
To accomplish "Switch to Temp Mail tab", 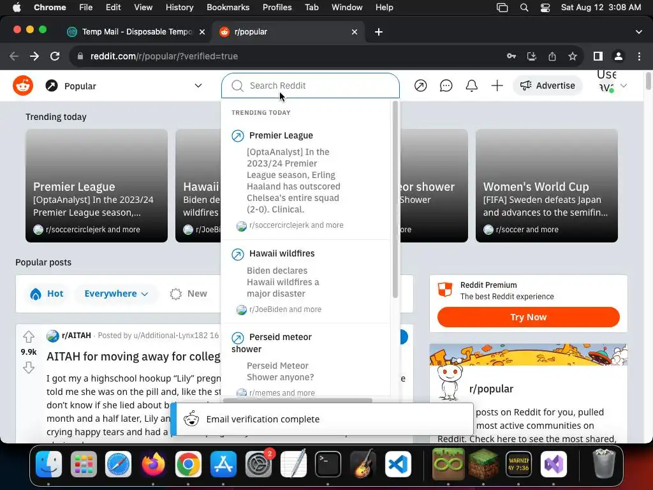I will point(135,32).
